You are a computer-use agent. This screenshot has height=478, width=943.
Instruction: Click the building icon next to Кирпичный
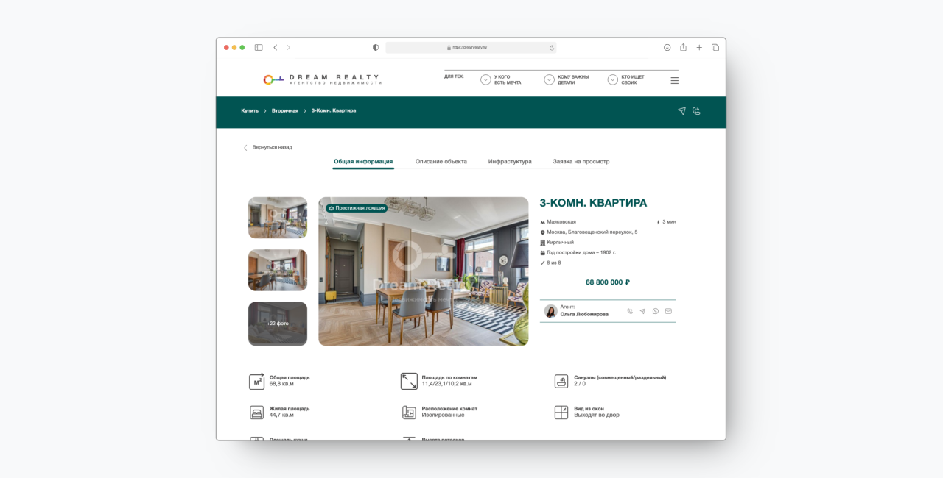pos(543,243)
